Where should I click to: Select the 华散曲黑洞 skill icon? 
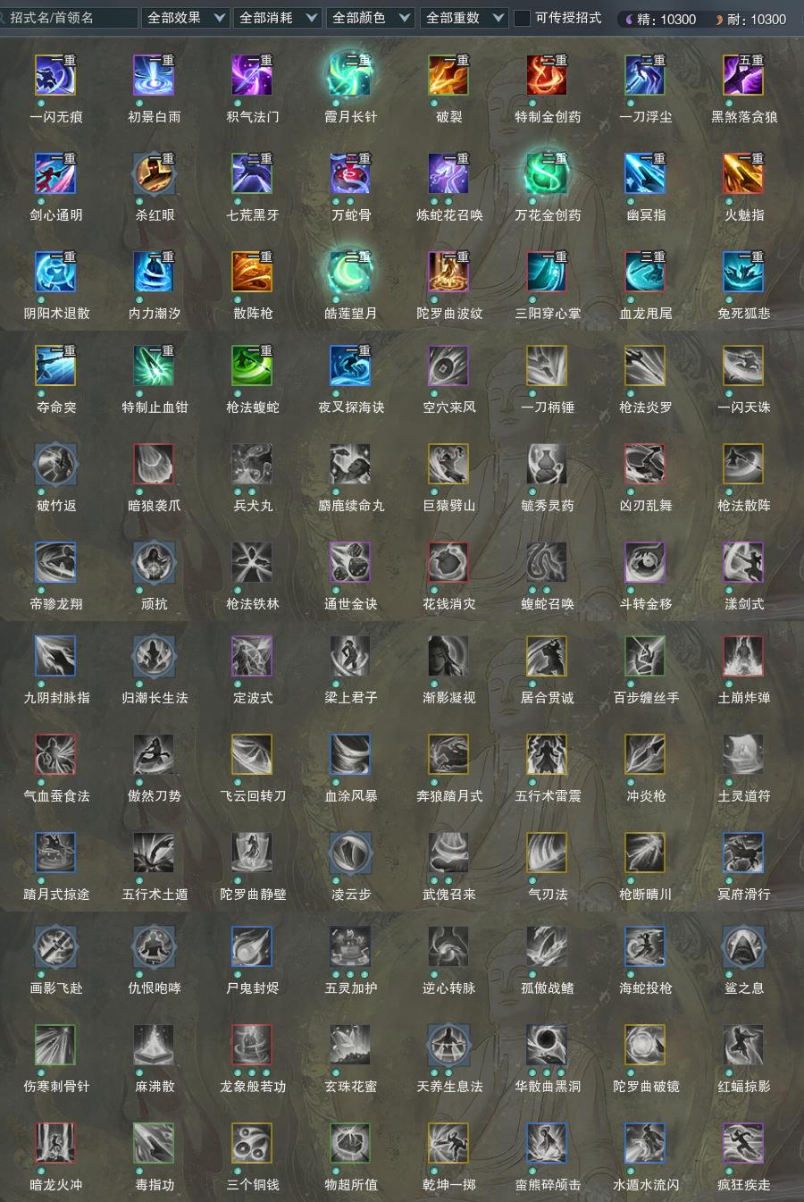point(548,1045)
